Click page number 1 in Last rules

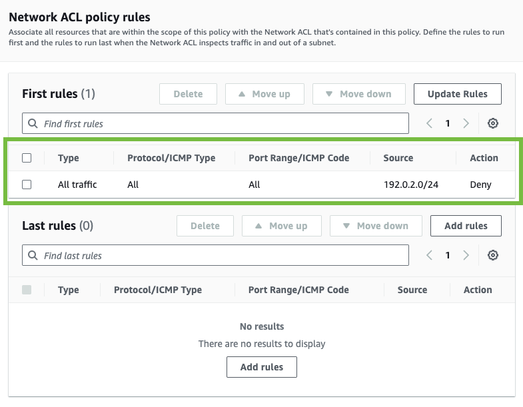coord(448,255)
